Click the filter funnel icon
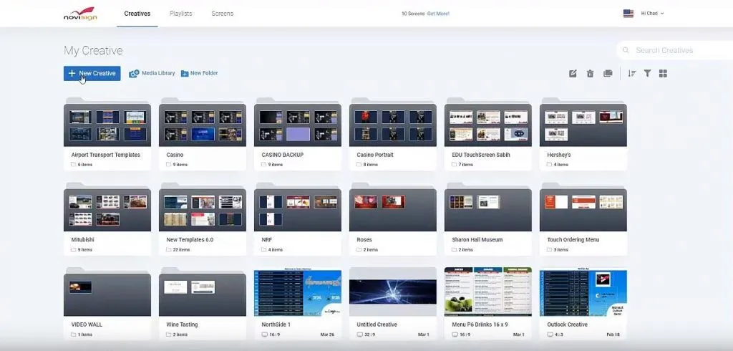Viewport: 733px width, 351px height. [x=647, y=73]
